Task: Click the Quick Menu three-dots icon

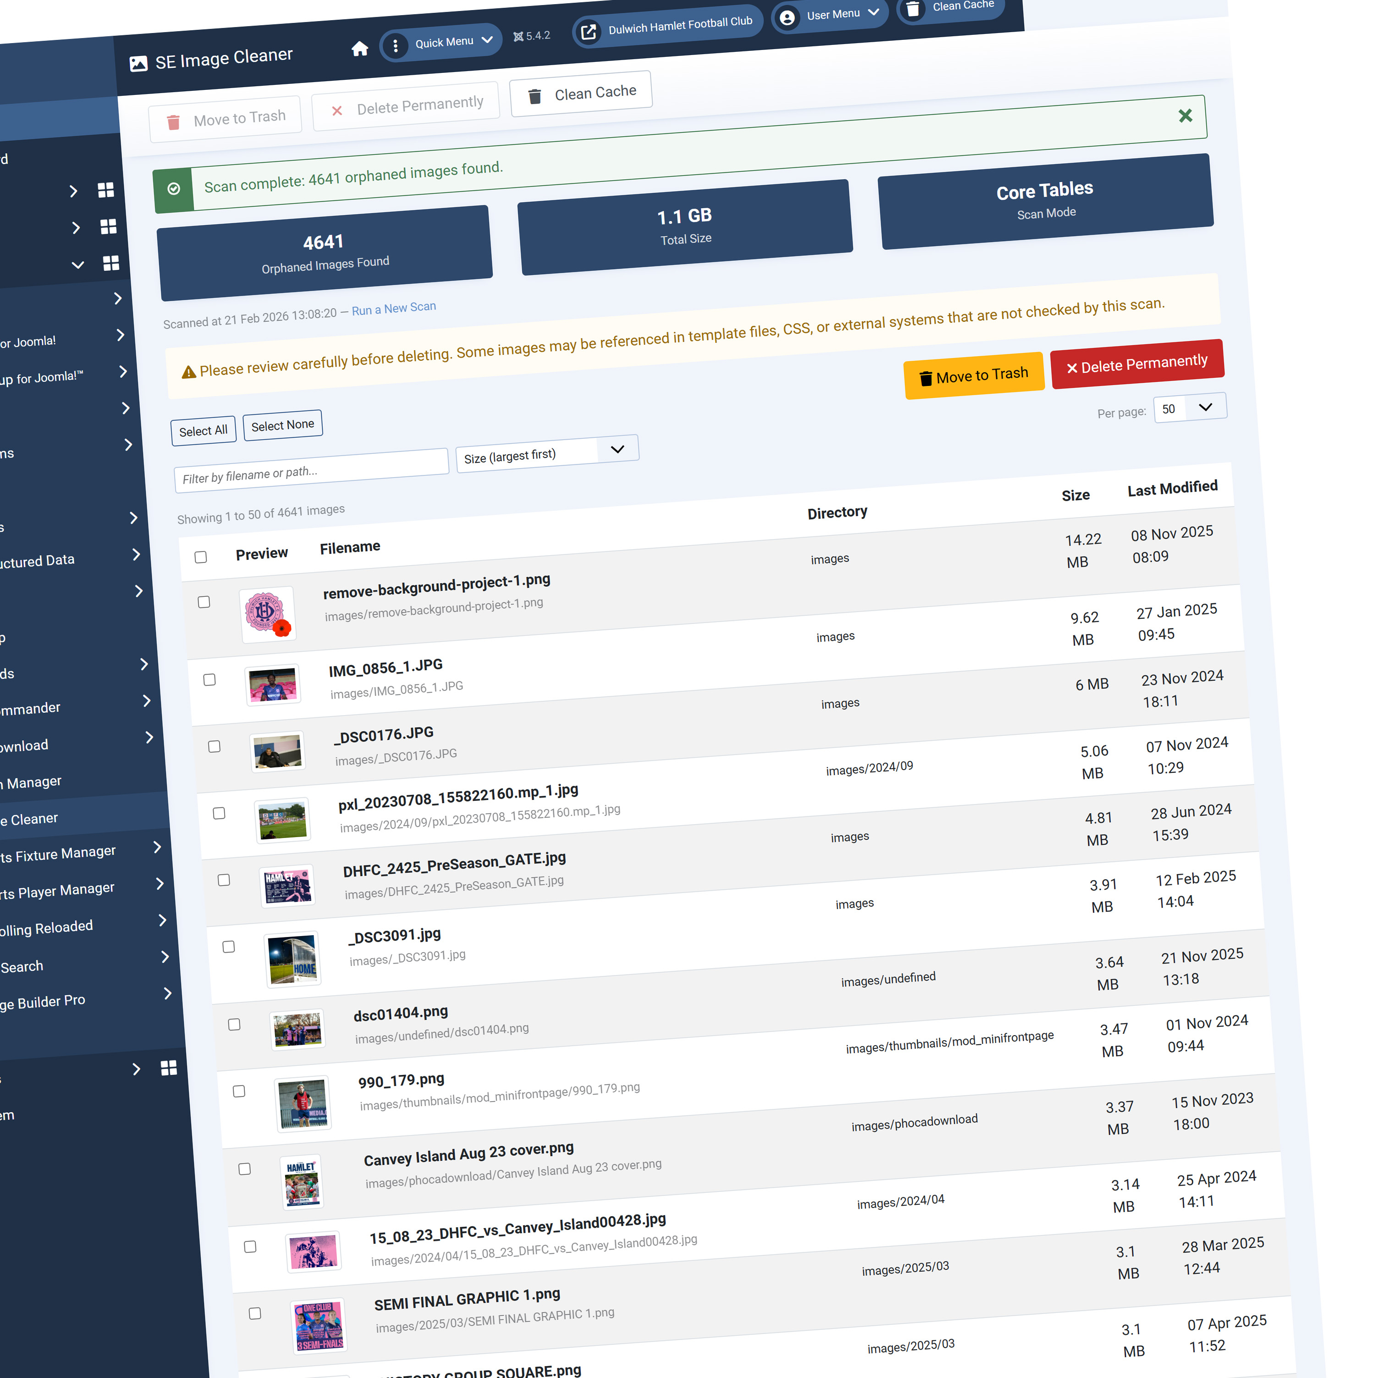Action: point(395,46)
